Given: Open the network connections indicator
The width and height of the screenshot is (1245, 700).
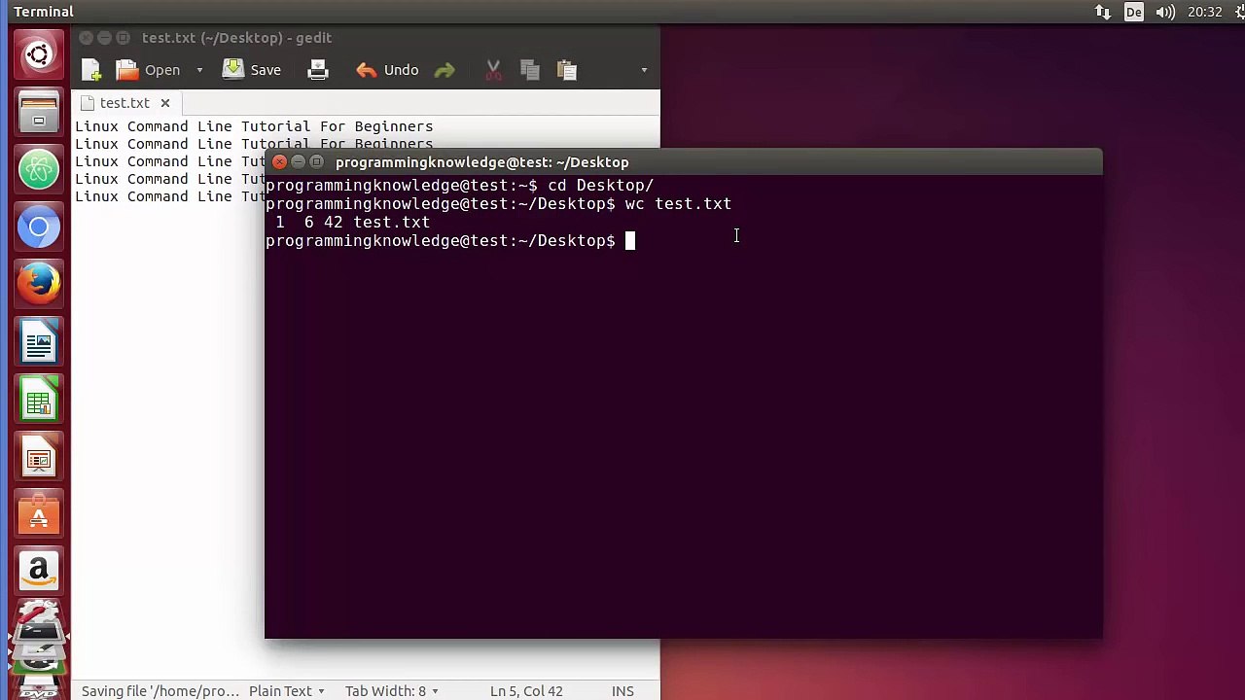Looking at the screenshot, I should [1102, 12].
